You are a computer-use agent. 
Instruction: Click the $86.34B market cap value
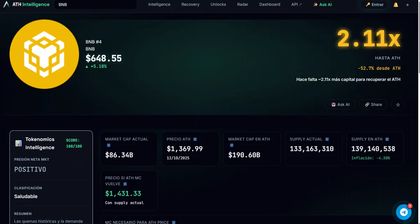click(x=119, y=155)
